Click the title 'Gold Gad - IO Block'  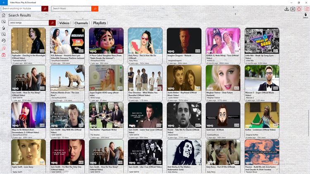point(215,130)
